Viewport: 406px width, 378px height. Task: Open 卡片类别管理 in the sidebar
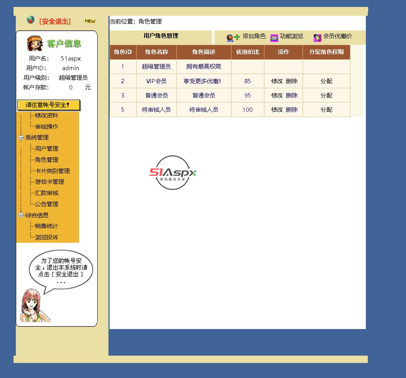click(52, 171)
